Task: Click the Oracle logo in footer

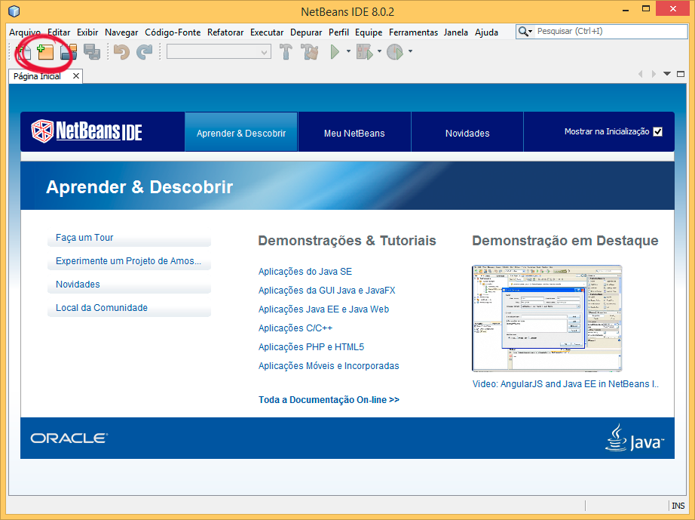Action: click(69, 438)
